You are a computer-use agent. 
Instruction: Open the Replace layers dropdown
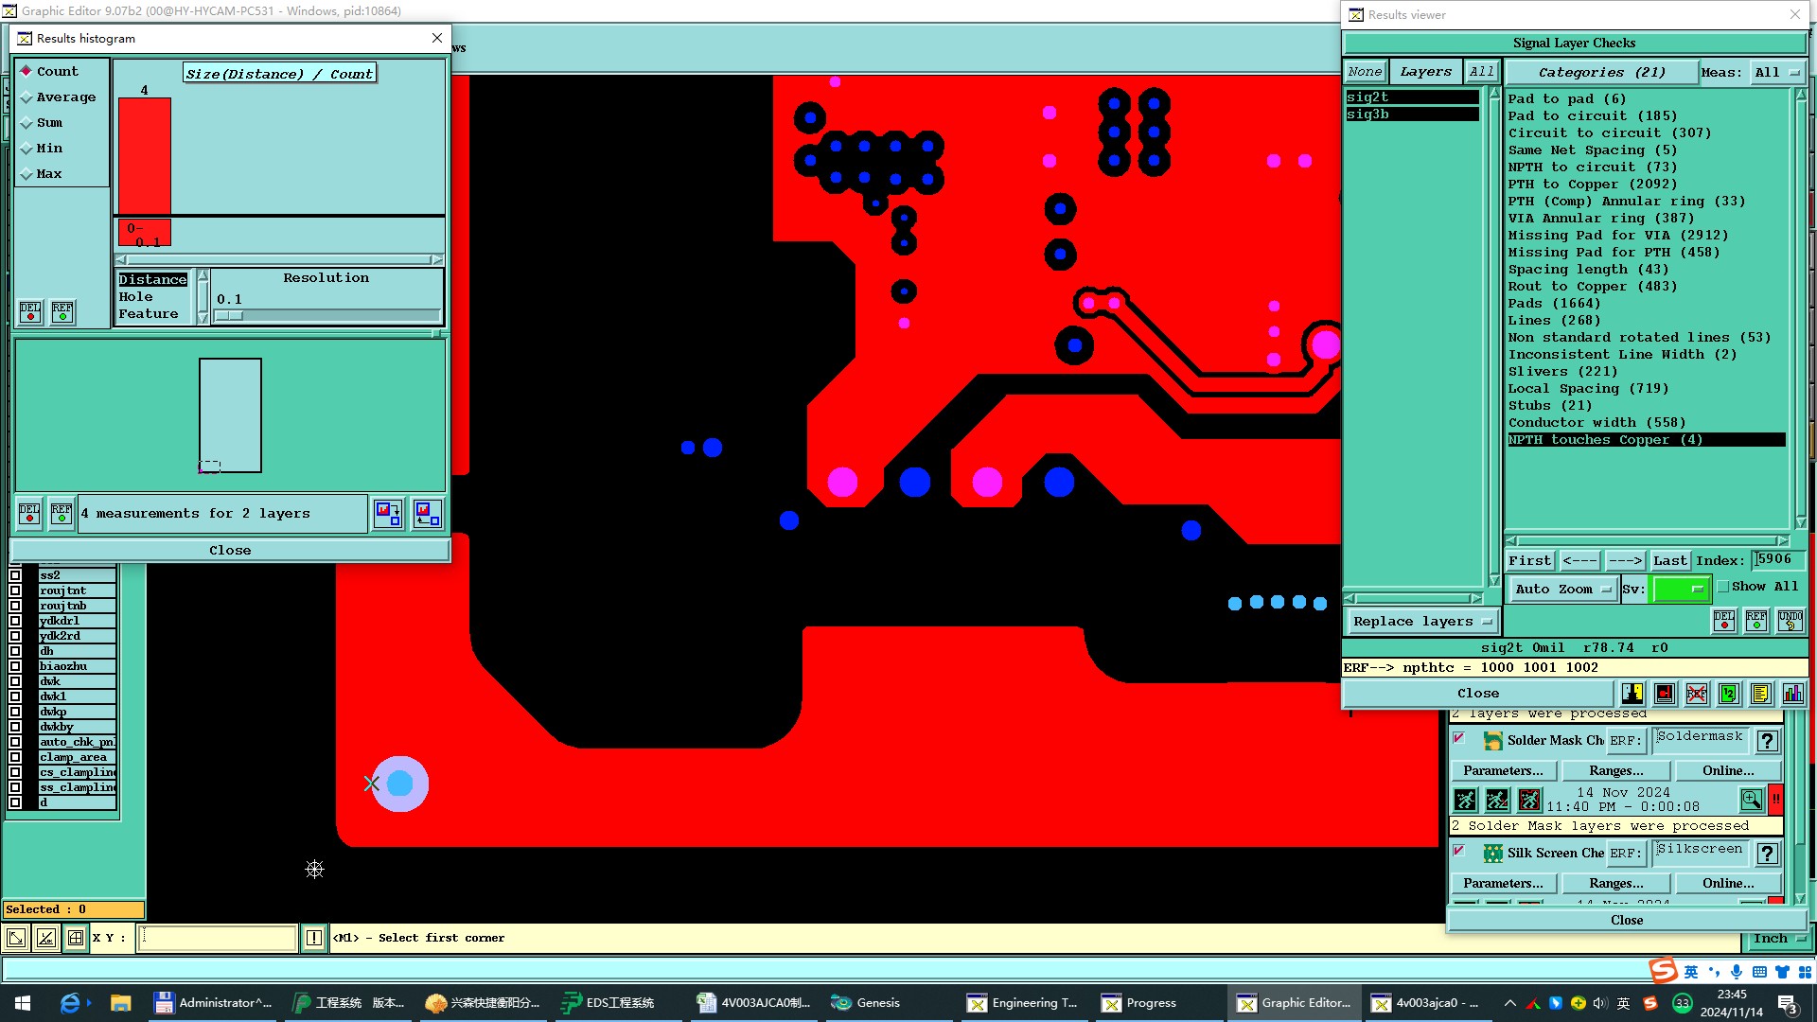[x=1421, y=622]
